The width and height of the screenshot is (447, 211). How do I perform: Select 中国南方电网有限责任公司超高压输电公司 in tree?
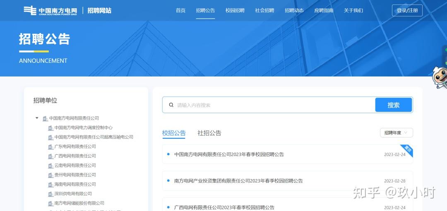[94, 137]
